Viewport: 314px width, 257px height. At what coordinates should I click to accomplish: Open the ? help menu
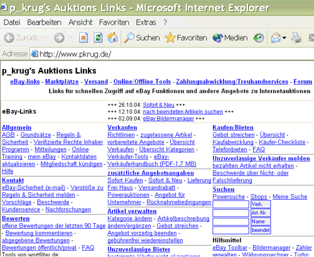(165, 22)
